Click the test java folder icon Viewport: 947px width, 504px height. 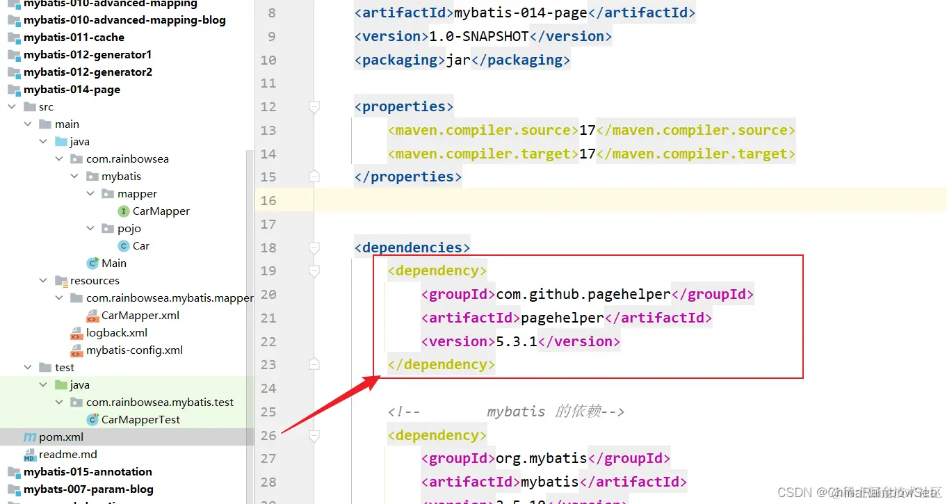point(61,385)
